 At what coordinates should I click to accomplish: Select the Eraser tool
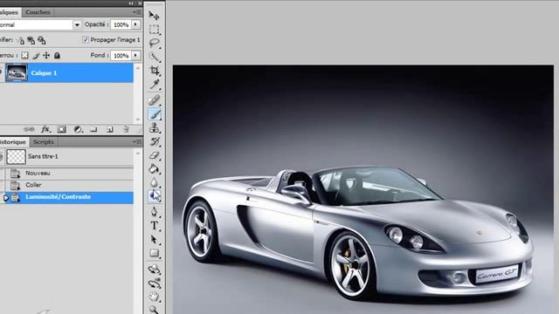pyautogui.click(x=154, y=155)
